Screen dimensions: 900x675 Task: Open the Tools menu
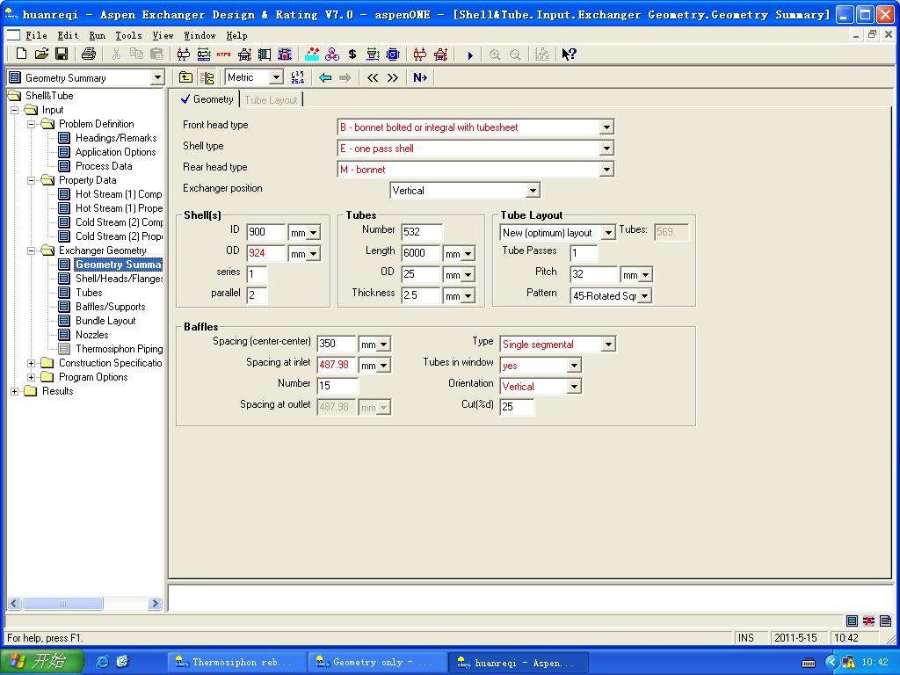(128, 35)
